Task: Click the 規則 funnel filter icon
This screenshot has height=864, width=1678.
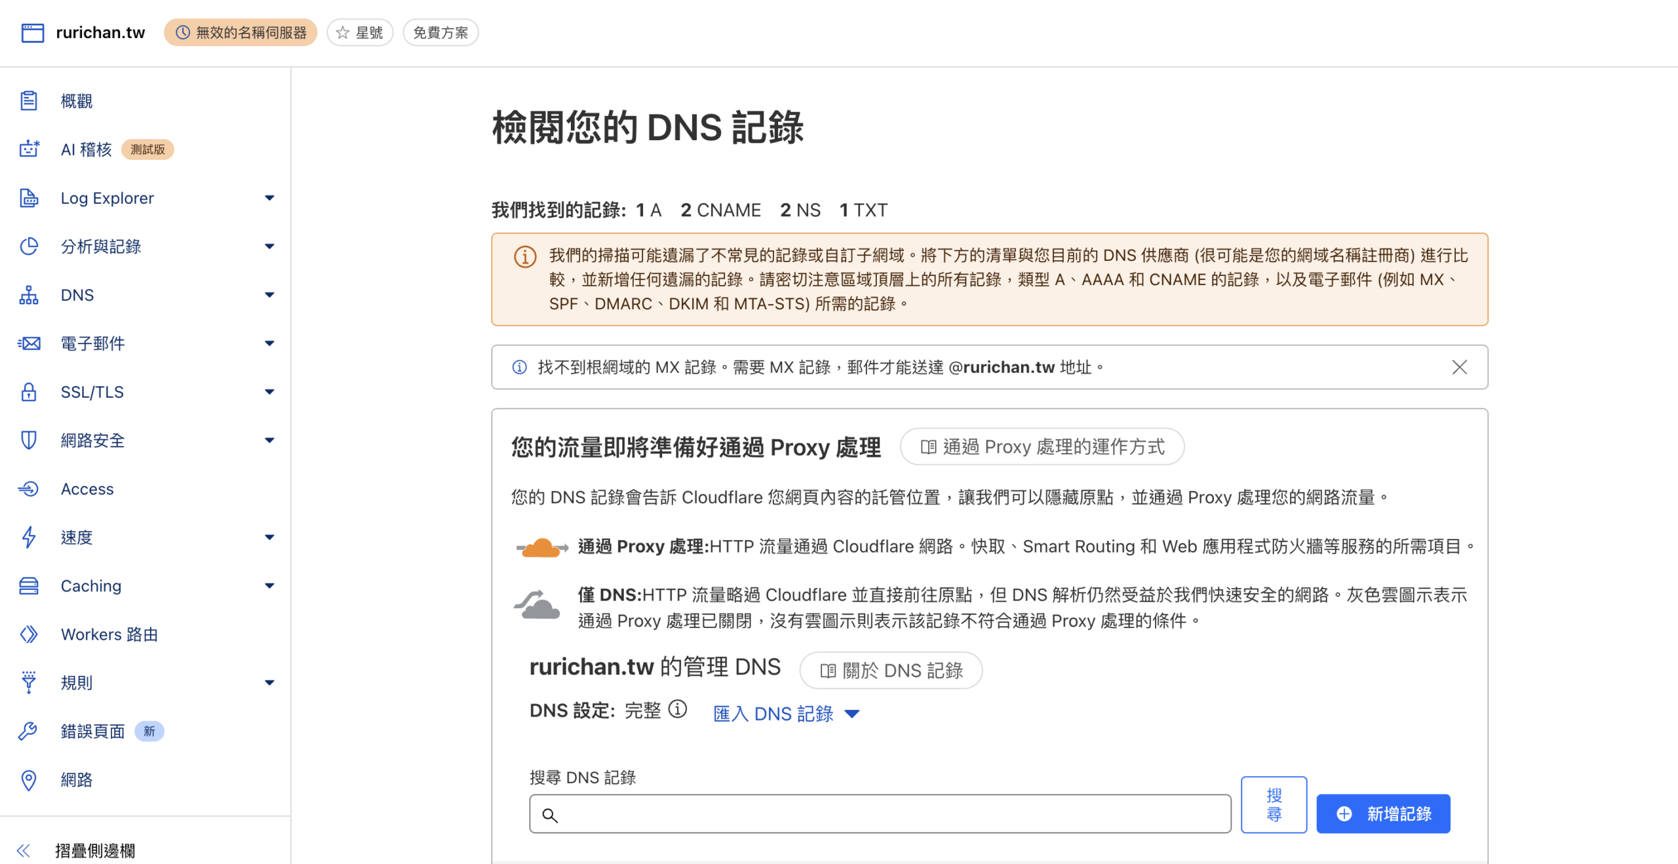Action: pos(29,683)
